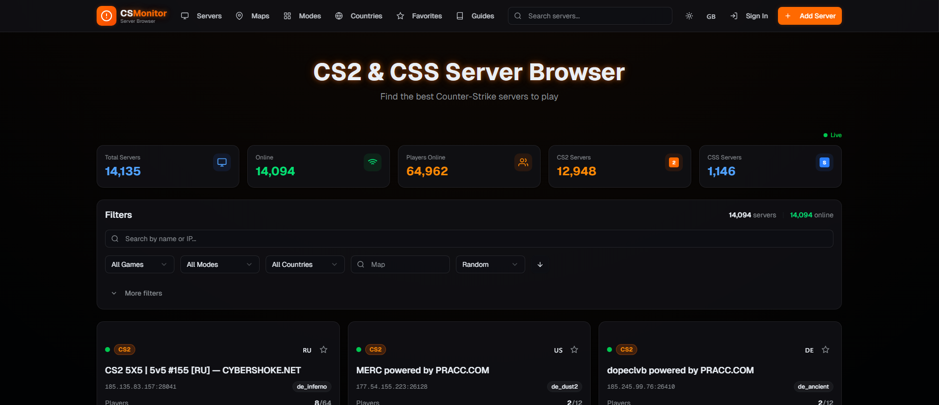Click the Total Servers monitor icon

tap(222, 162)
